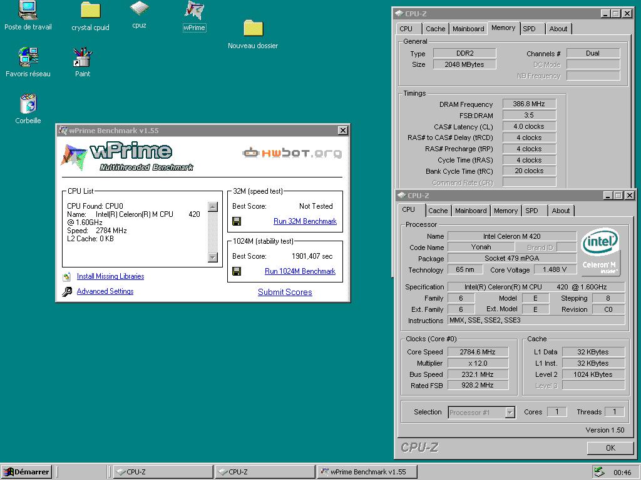Switch to Cache tab in Memory CPU-Z window
The height and width of the screenshot is (480, 641).
436,29
